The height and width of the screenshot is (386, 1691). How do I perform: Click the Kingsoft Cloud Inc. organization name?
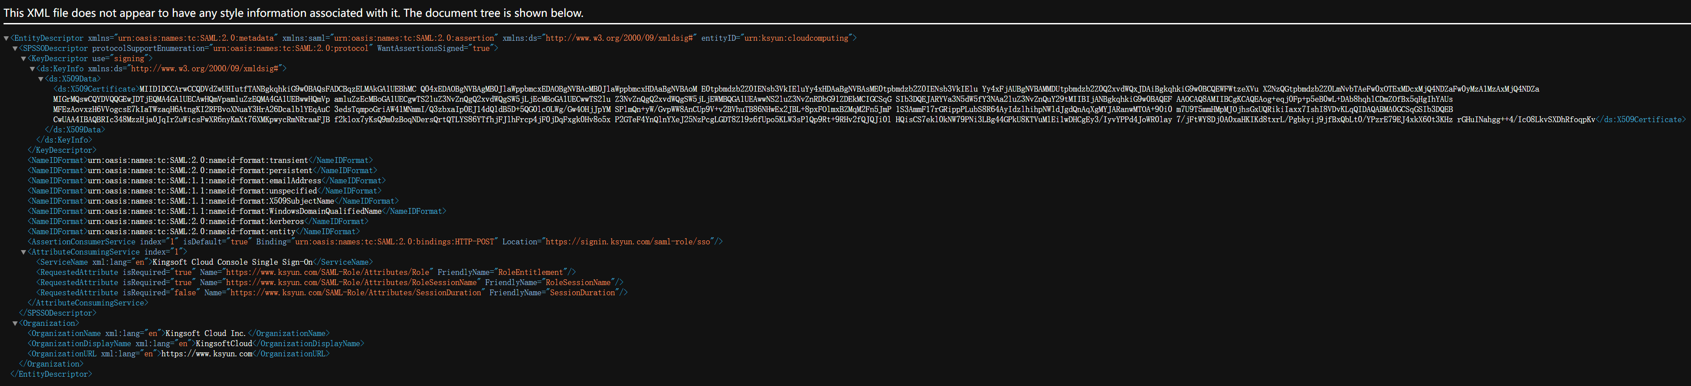205,333
